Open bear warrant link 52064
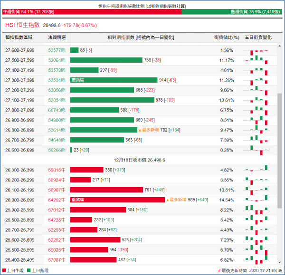 coord(57,60)
